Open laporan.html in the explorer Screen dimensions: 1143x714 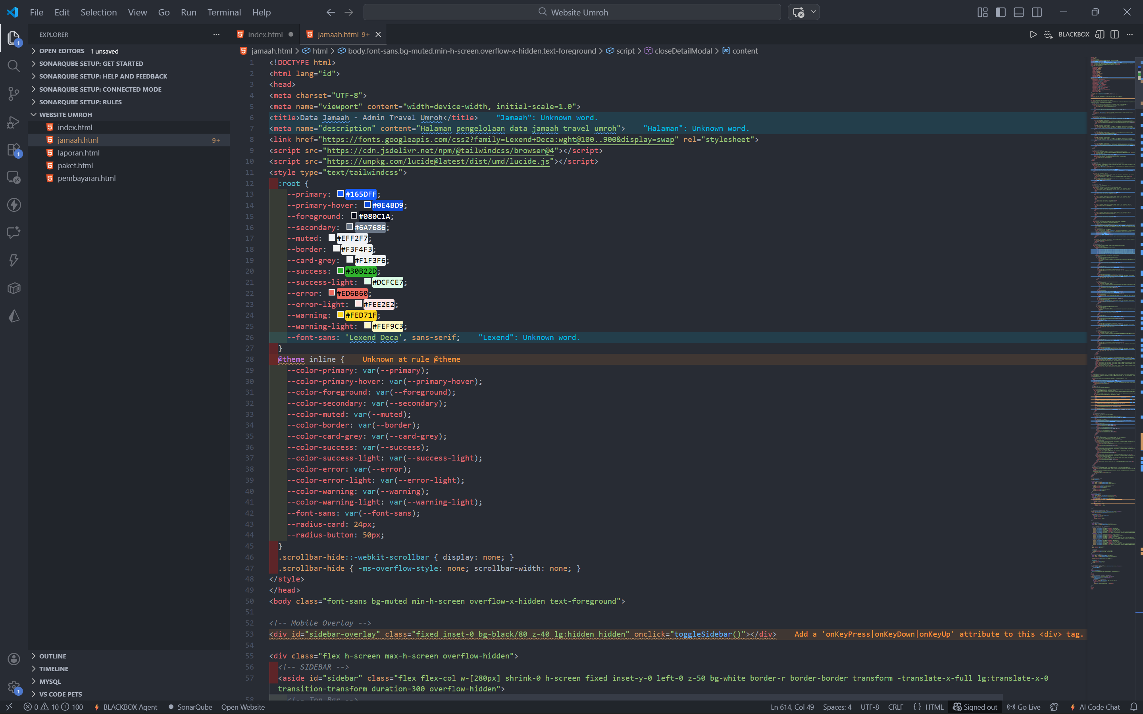pyautogui.click(x=79, y=153)
